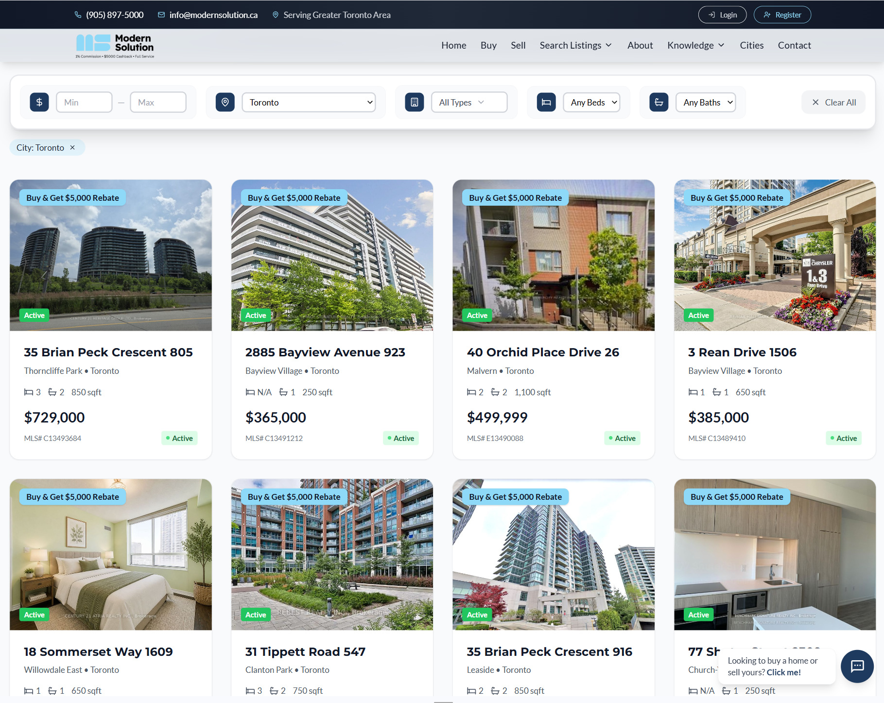This screenshot has width=884, height=703.
Task: Click the MLS# C13491212 text
Action: point(274,438)
